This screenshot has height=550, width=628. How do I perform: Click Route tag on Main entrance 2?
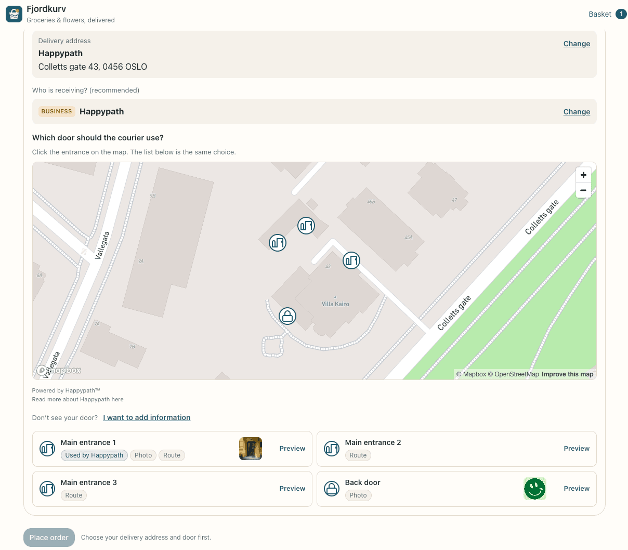click(358, 455)
